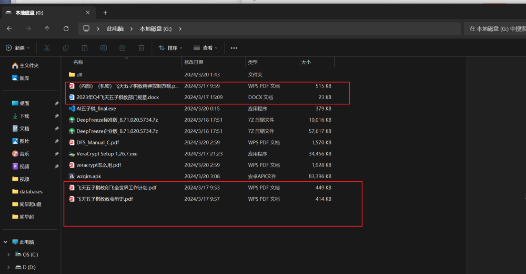Select the VeraCrypt Setup 1.26.7.exe file
This screenshot has height=274, width=526.
coord(107,154)
